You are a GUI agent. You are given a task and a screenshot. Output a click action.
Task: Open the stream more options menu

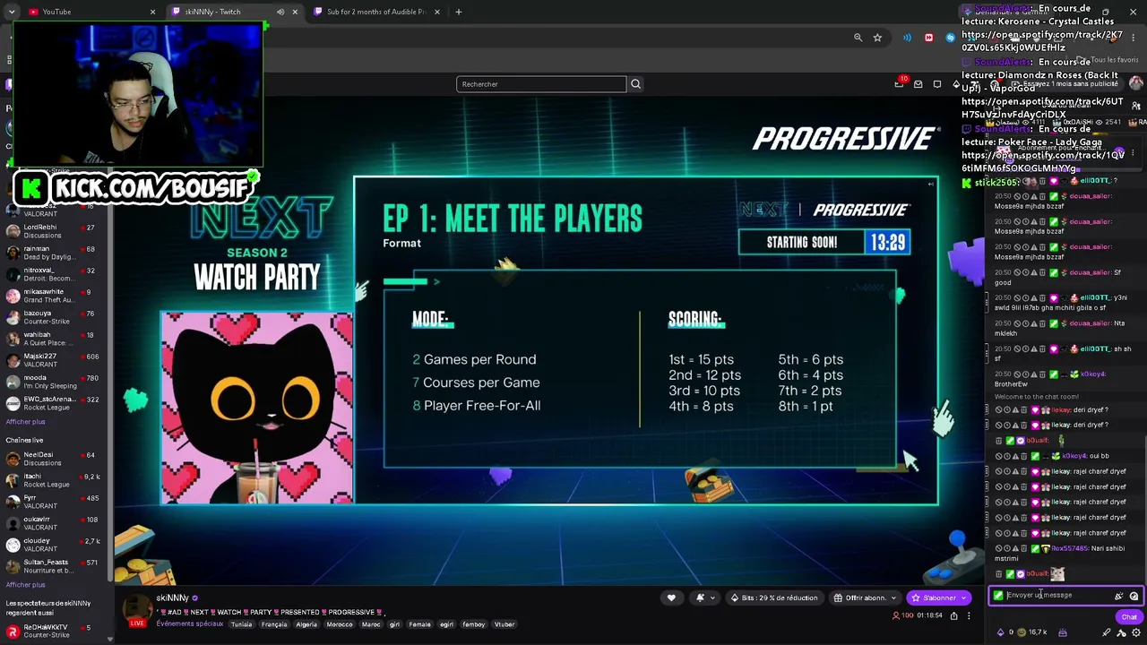click(x=969, y=615)
